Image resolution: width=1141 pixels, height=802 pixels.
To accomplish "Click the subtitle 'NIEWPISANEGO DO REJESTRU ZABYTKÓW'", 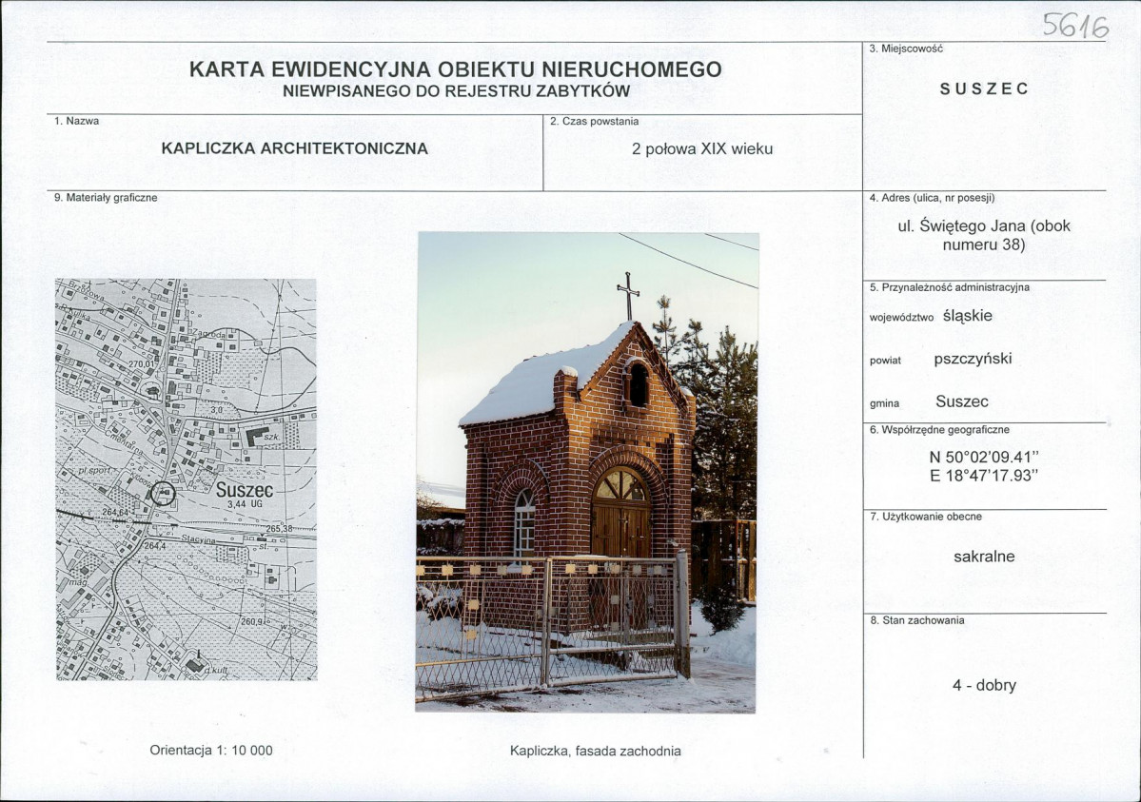I will tap(456, 91).
